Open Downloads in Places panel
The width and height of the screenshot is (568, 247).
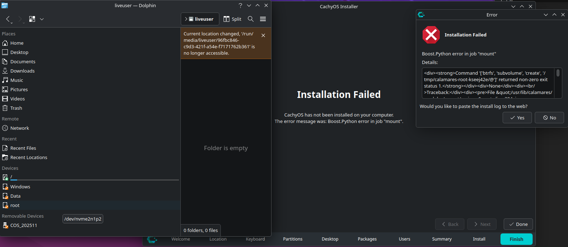[x=90, y=71]
